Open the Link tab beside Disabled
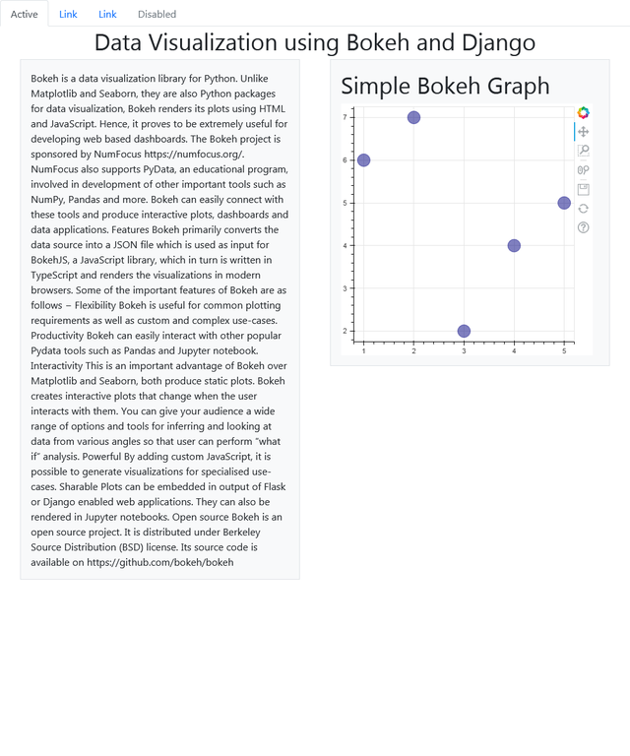630x756 pixels. (107, 15)
